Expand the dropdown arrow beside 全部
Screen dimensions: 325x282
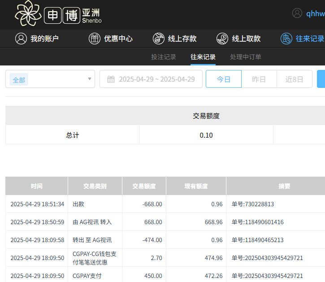[x=90, y=79]
